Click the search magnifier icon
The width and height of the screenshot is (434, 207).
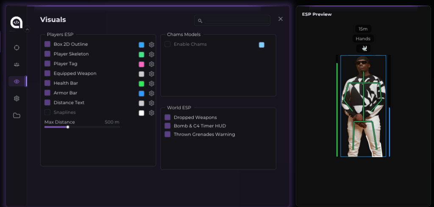pos(200,21)
